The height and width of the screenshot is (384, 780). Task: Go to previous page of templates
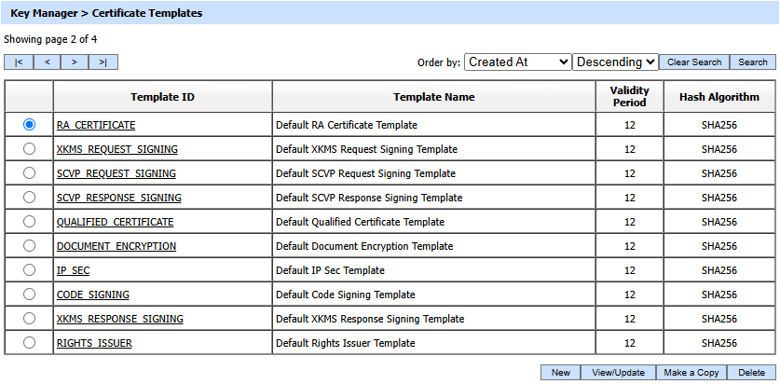47,62
